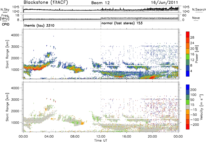Click the right '10^0' noise axis label
The height and width of the screenshot is (142, 206).
coord(186,12)
